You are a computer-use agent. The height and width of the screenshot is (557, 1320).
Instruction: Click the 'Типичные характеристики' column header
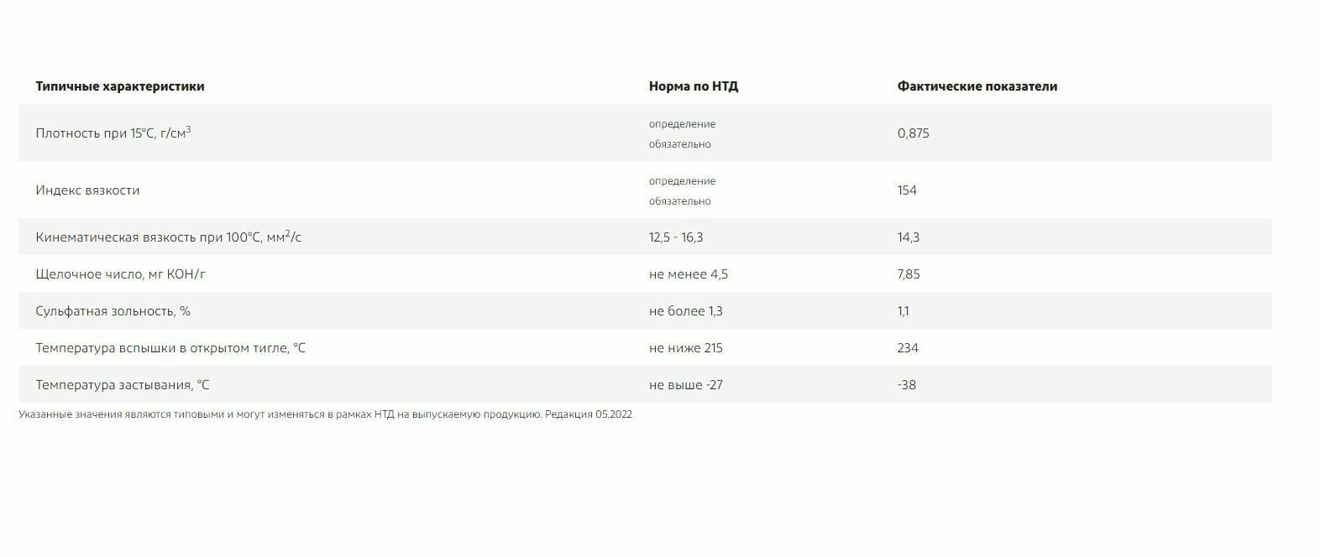[120, 86]
